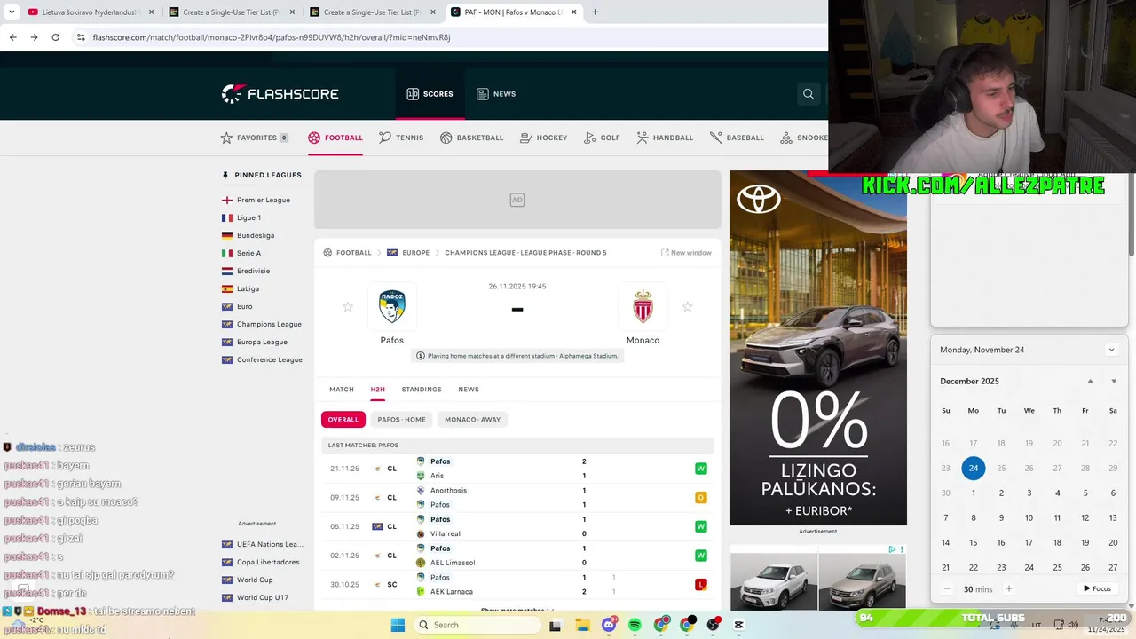This screenshot has width=1136, height=639.
Task: View site information icon in address bar
Action: coord(81,37)
